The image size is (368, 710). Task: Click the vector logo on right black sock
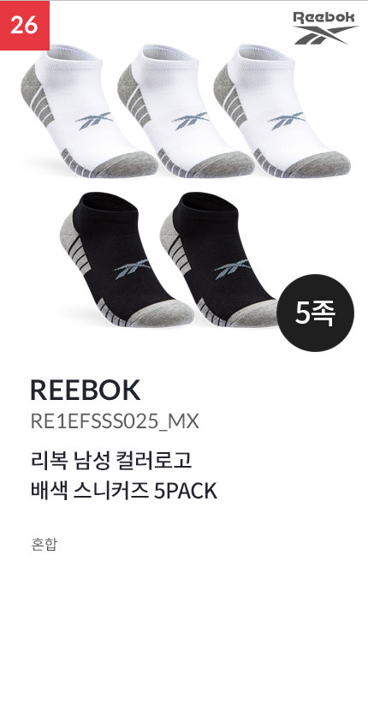tap(232, 269)
